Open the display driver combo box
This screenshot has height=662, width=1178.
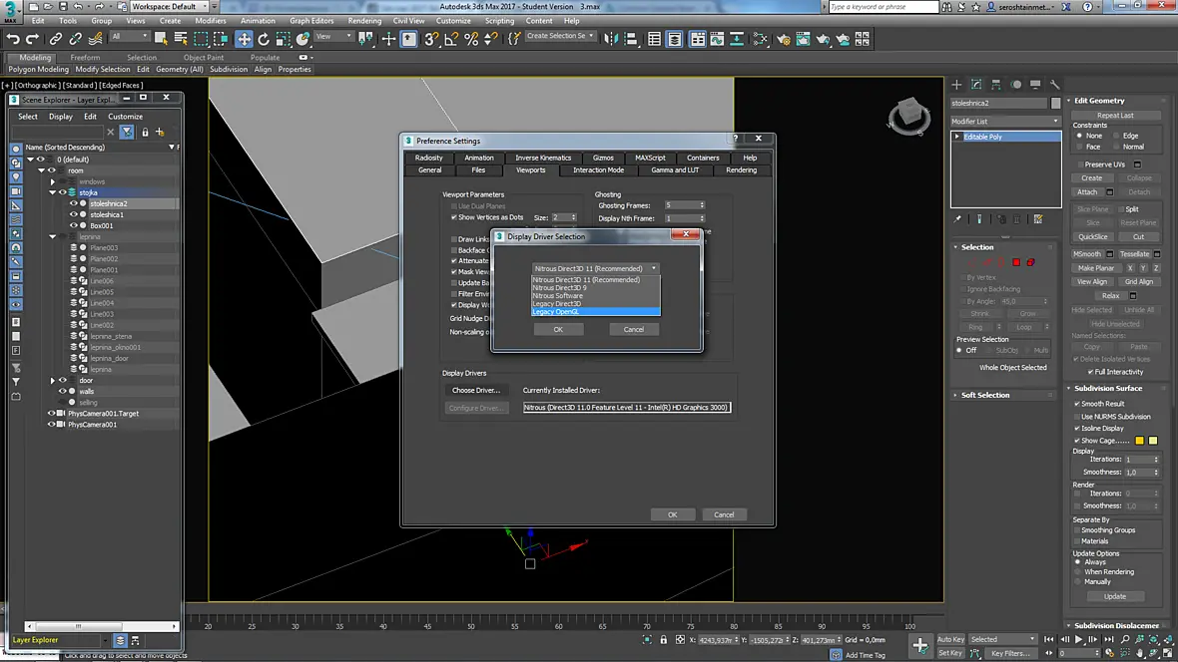click(595, 268)
